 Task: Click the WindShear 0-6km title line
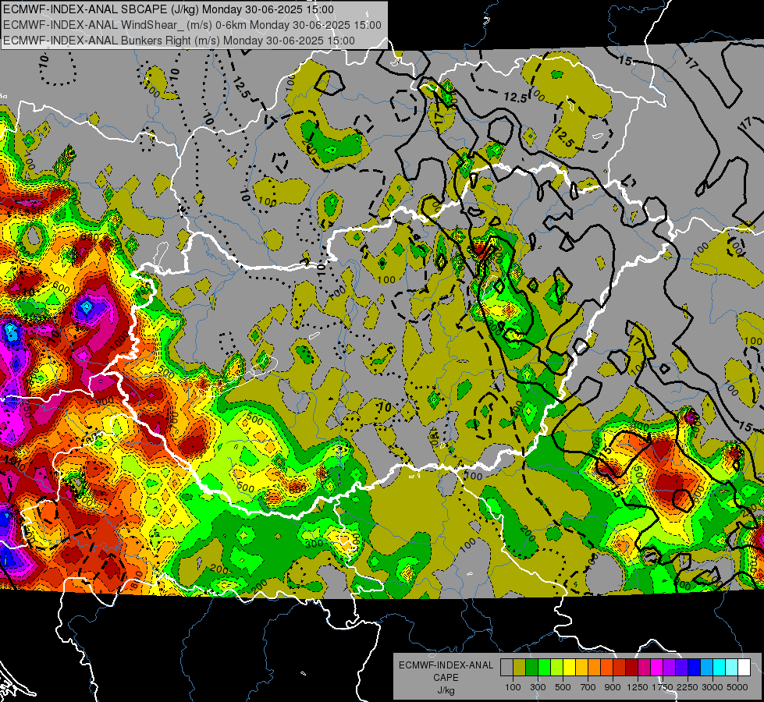(192, 25)
